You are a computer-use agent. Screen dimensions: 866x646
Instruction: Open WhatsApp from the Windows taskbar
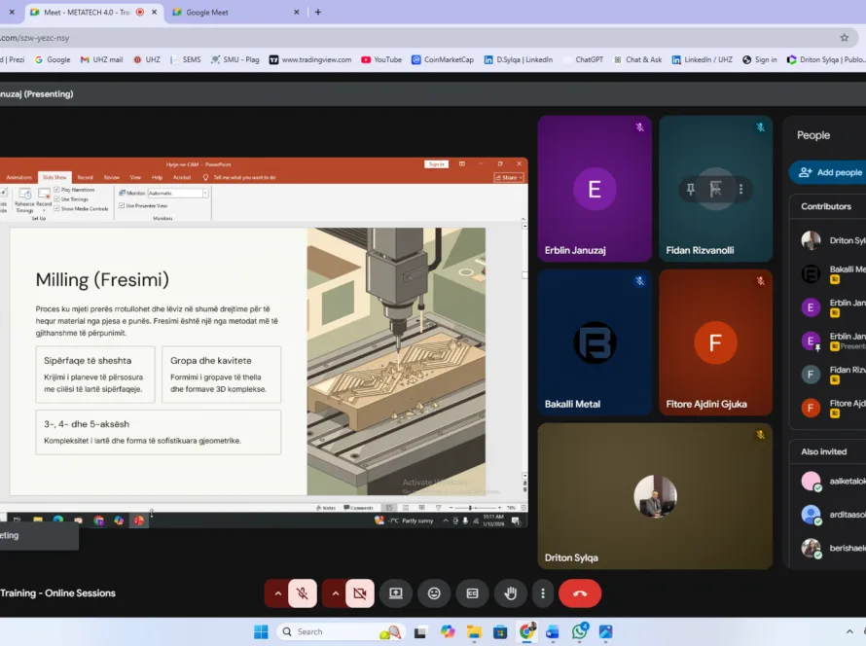pyautogui.click(x=580, y=631)
